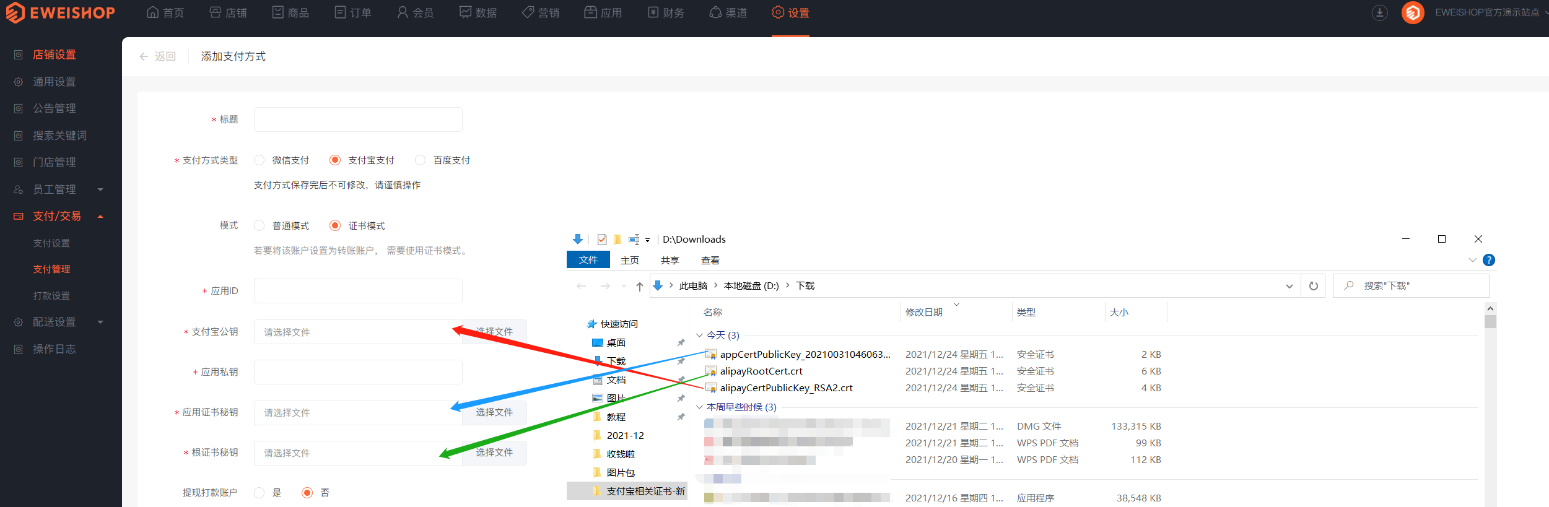This screenshot has height=507, width=1549.
Task: Open the 商品 top nav item
Action: (x=290, y=12)
